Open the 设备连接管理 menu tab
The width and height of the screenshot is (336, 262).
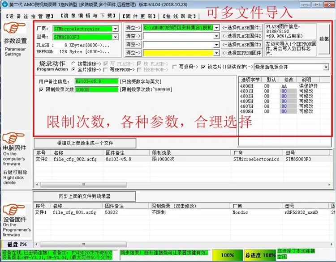[30, 16]
